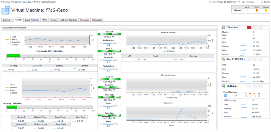This screenshot has width=271, height=132.
Task: Click the Ballooned memory legend entry
Action: (11, 87)
